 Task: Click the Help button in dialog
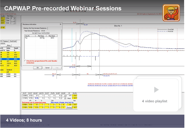(x=57, y=68)
